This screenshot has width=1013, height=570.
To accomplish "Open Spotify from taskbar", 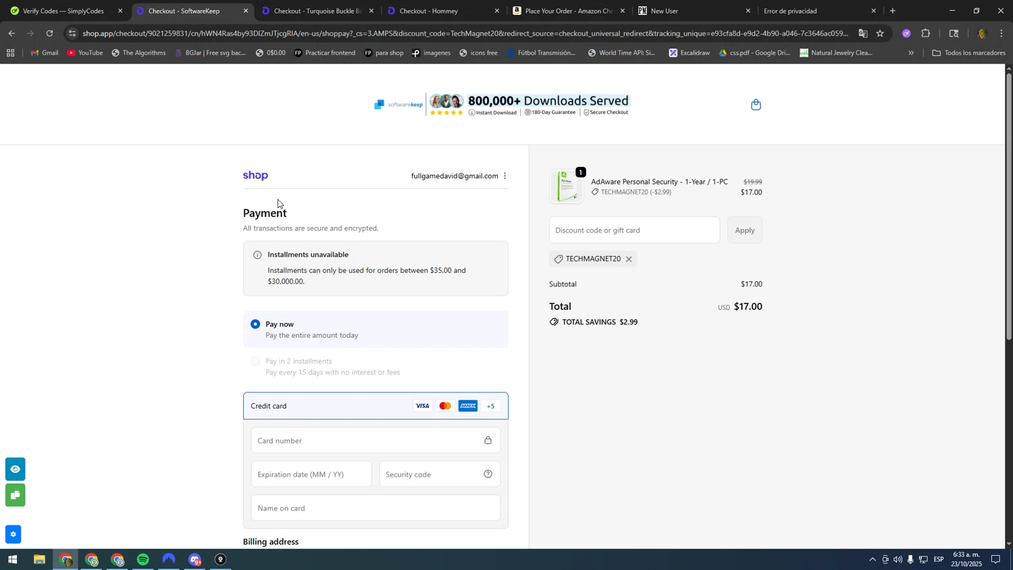I will click(142, 560).
